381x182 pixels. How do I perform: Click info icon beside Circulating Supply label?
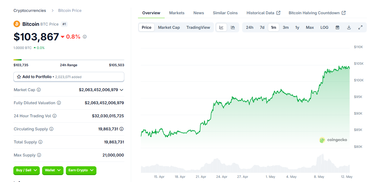pyautogui.click(x=51, y=129)
